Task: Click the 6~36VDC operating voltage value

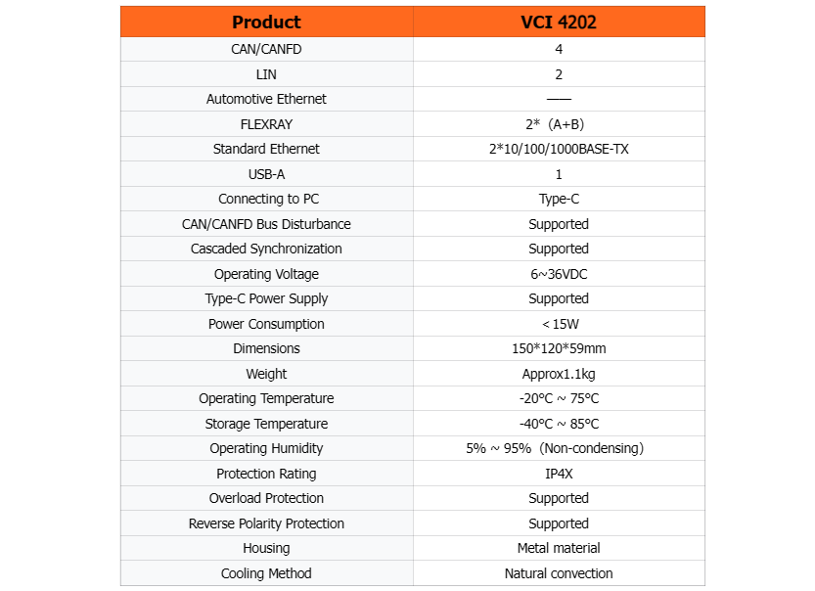Action: coord(559,274)
